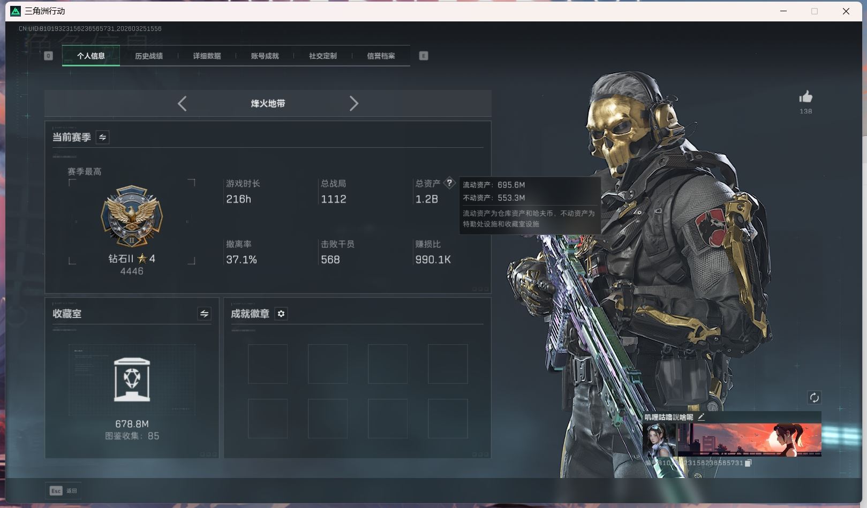This screenshot has width=867, height=508.
Task: Copy the UID with the copy icon
Action: click(x=748, y=463)
